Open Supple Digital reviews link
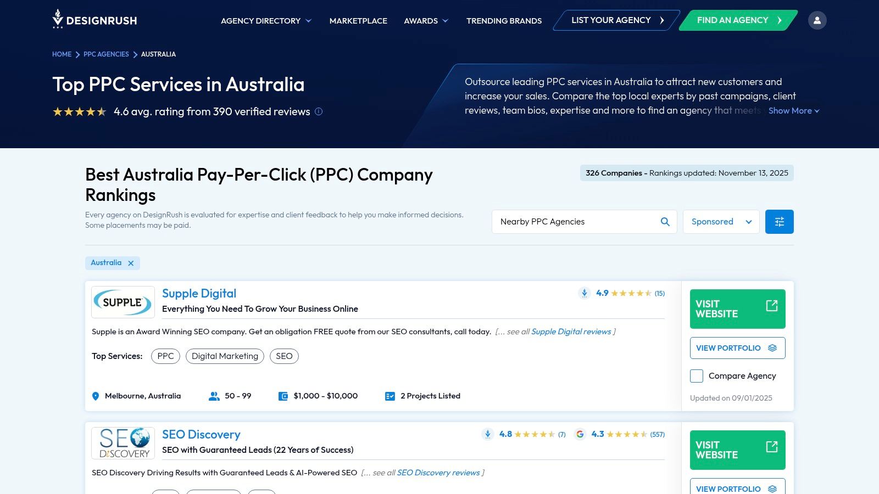The width and height of the screenshot is (879, 494). [571, 332]
